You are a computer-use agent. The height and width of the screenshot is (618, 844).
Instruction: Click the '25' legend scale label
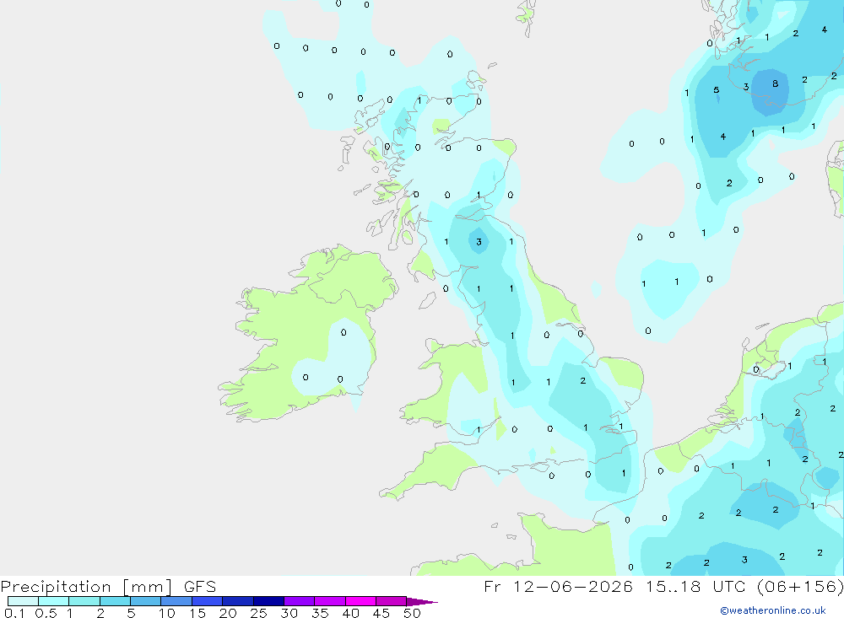click(x=258, y=613)
